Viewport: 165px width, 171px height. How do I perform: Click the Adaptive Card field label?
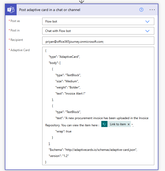coord(20,50)
